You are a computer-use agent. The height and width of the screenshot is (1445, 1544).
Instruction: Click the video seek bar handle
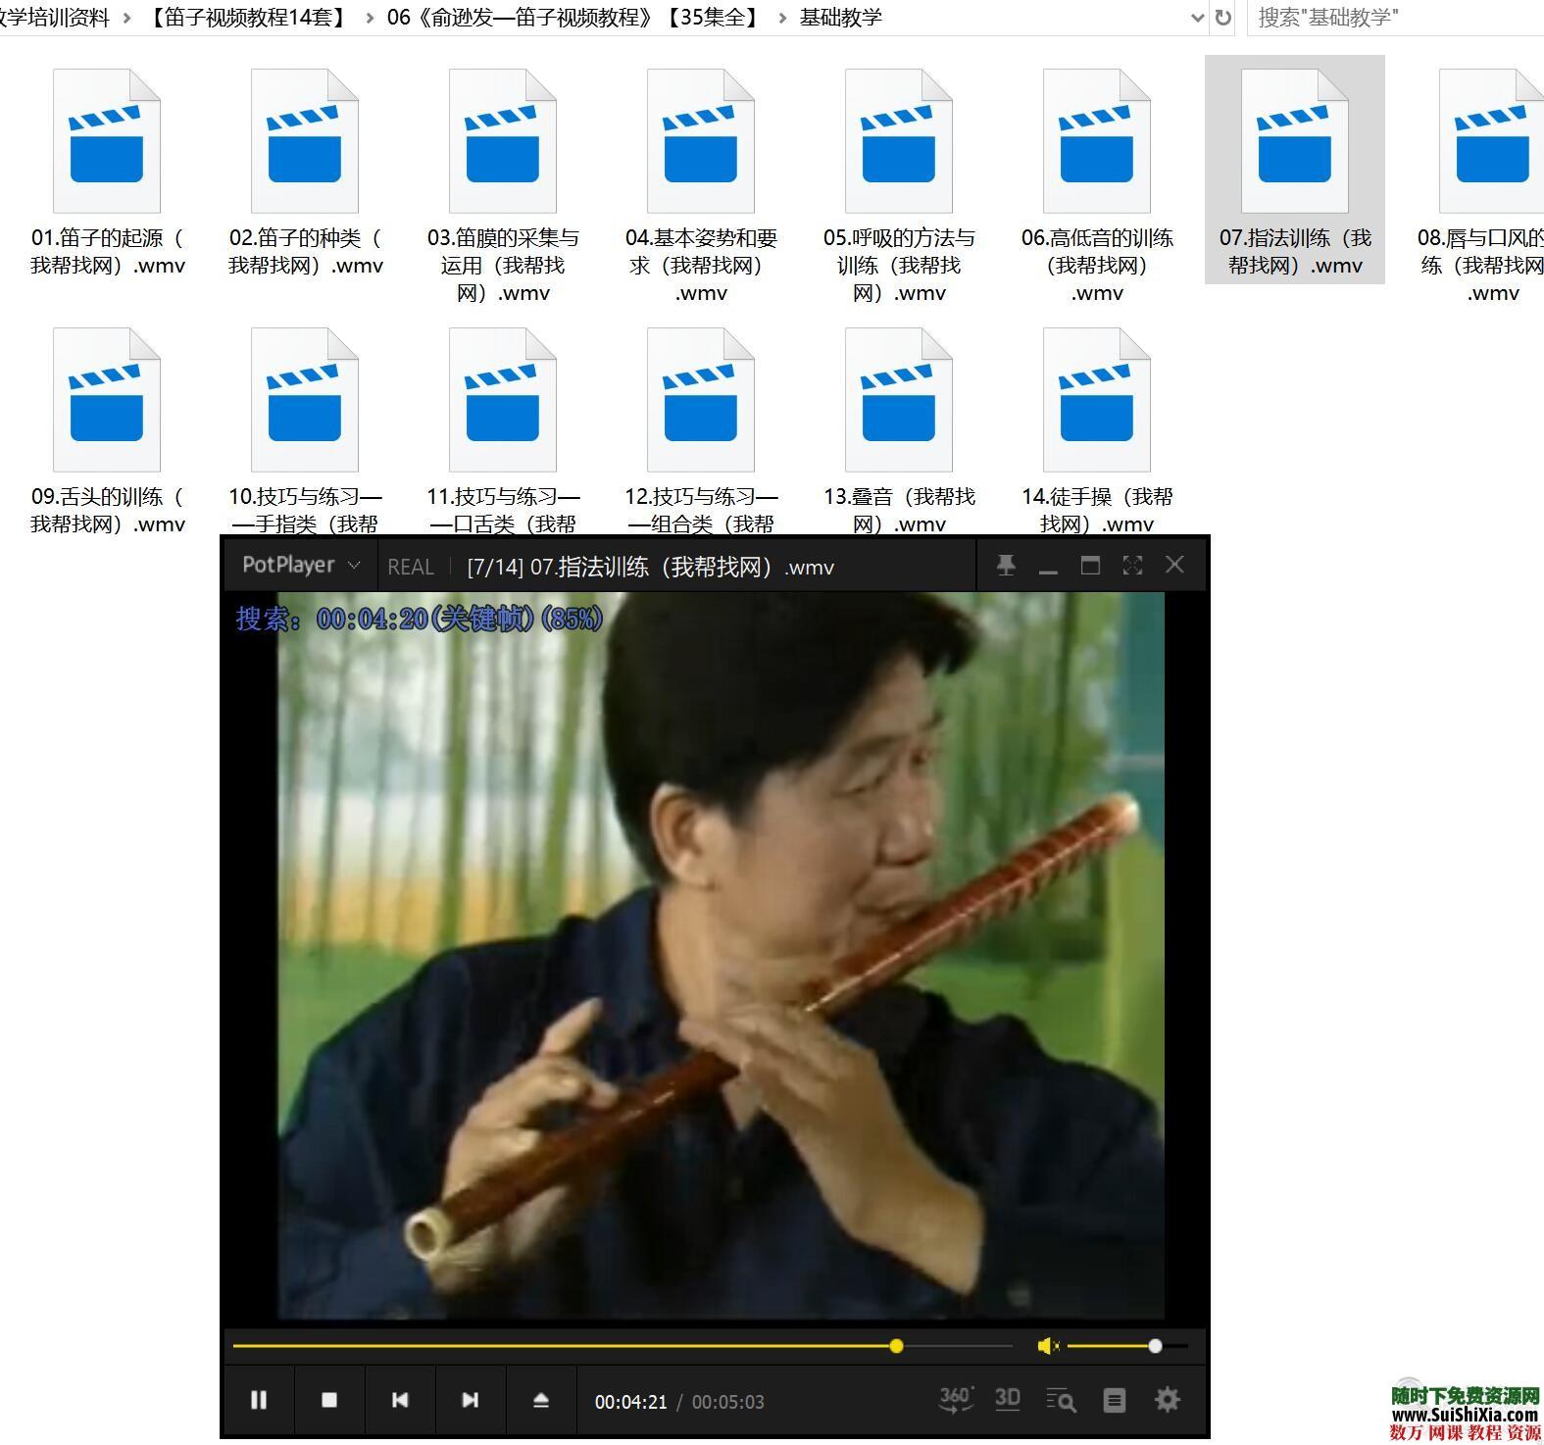(x=896, y=1346)
